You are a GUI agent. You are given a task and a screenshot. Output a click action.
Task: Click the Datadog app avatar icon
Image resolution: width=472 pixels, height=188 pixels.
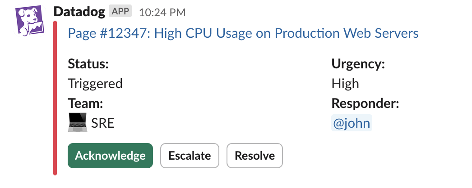point(30,21)
